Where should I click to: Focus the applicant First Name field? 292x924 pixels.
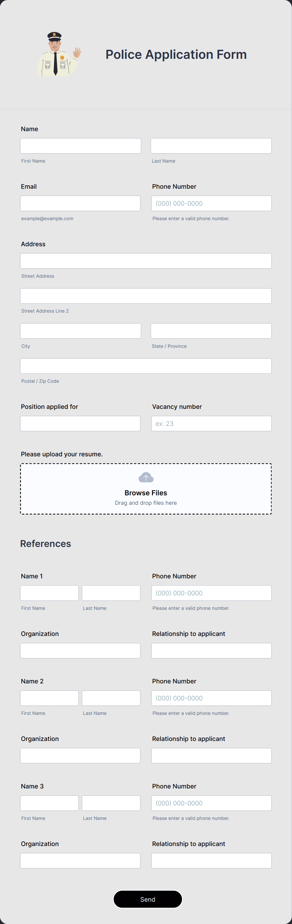point(81,146)
